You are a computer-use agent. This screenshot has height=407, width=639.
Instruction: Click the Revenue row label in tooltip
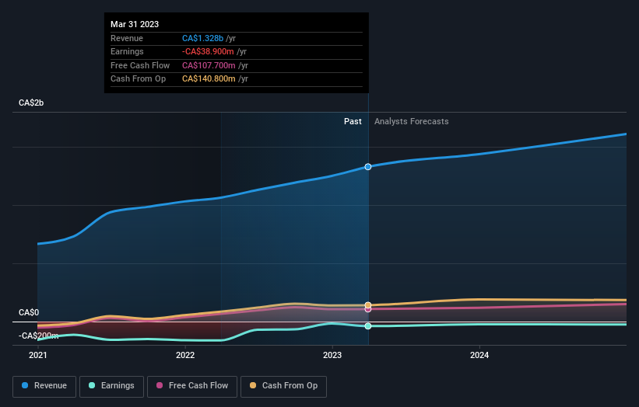point(127,38)
